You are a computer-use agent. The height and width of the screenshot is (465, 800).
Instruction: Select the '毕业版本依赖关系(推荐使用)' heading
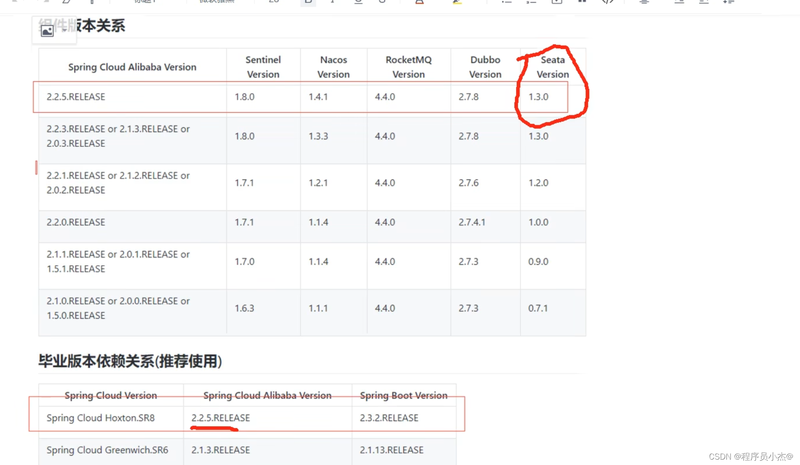(130, 361)
